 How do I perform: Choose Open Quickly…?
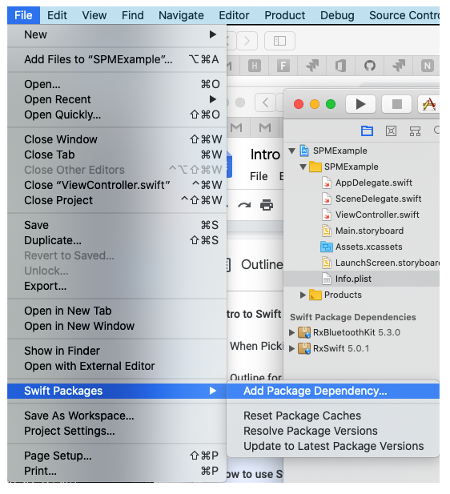[x=117, y=114]
